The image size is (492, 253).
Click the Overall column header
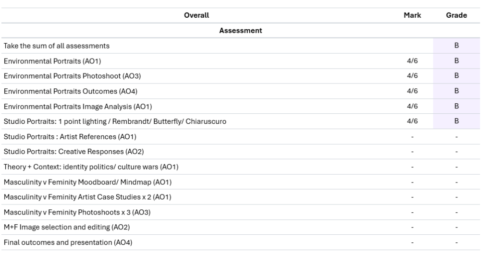pos(197,15)
